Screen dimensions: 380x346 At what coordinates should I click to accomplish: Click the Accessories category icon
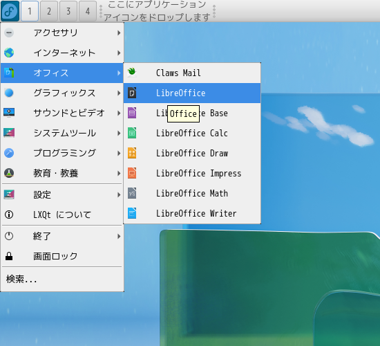[x=9, y=33]
